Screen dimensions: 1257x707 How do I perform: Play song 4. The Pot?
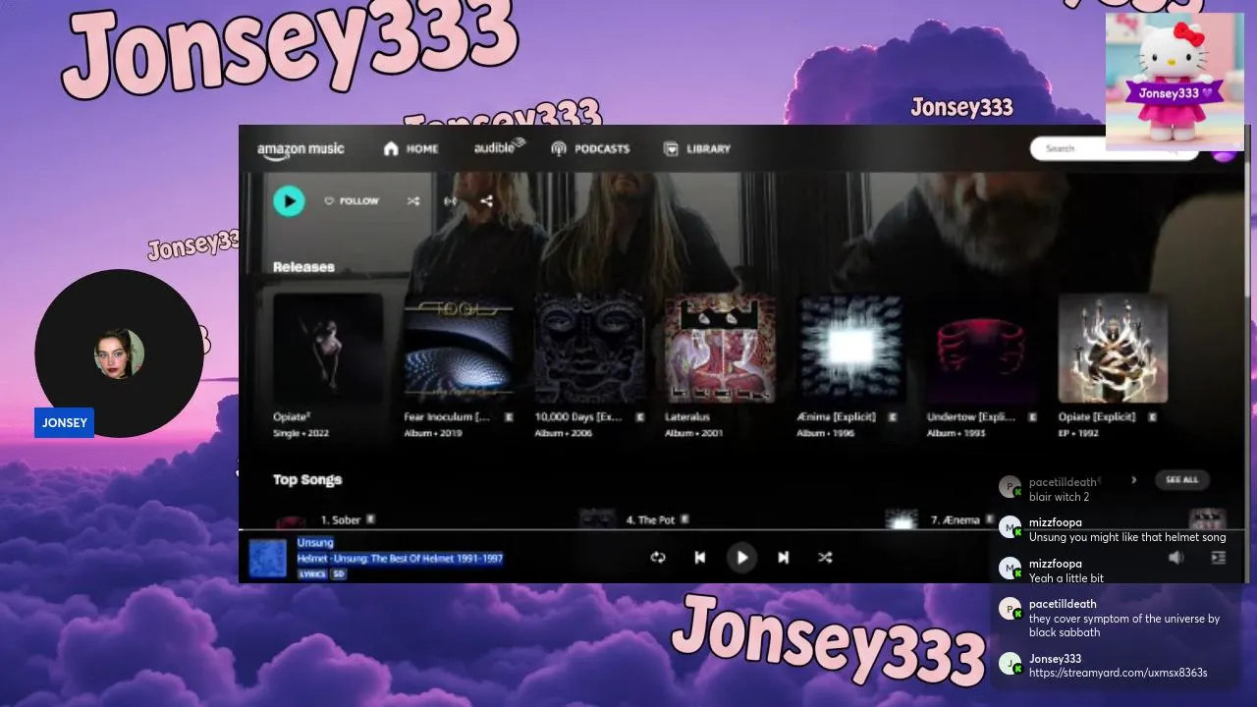pos(650,520)
